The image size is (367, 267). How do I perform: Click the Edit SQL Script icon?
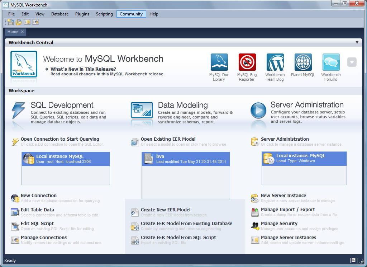(15, 226)
